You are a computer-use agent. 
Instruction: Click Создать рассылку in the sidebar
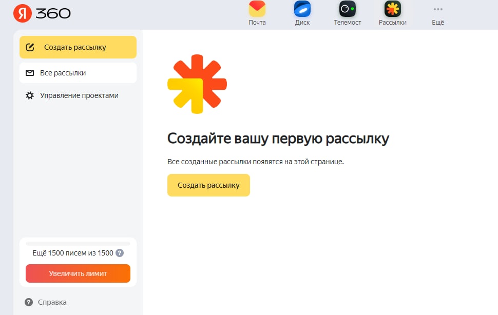tap(78, 47)
